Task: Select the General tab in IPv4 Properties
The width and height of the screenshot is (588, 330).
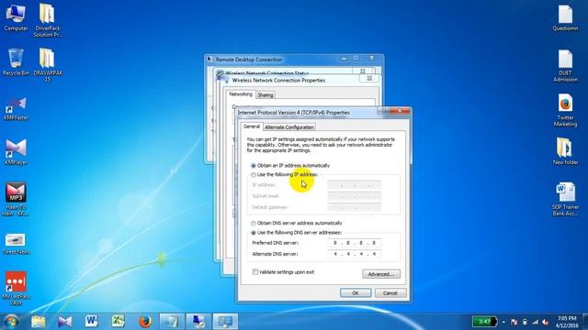Action: (251, 126)
